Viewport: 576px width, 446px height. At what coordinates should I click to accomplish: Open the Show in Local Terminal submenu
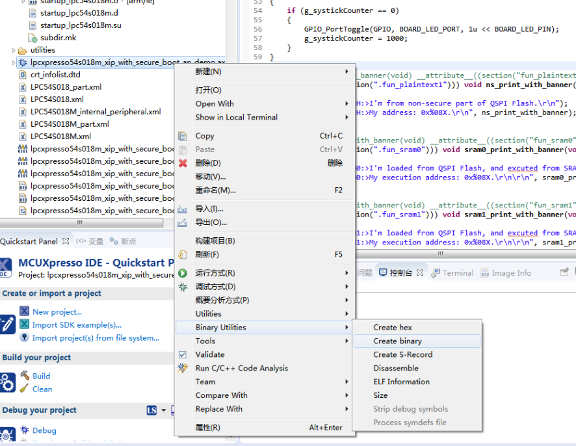point(272,117)
